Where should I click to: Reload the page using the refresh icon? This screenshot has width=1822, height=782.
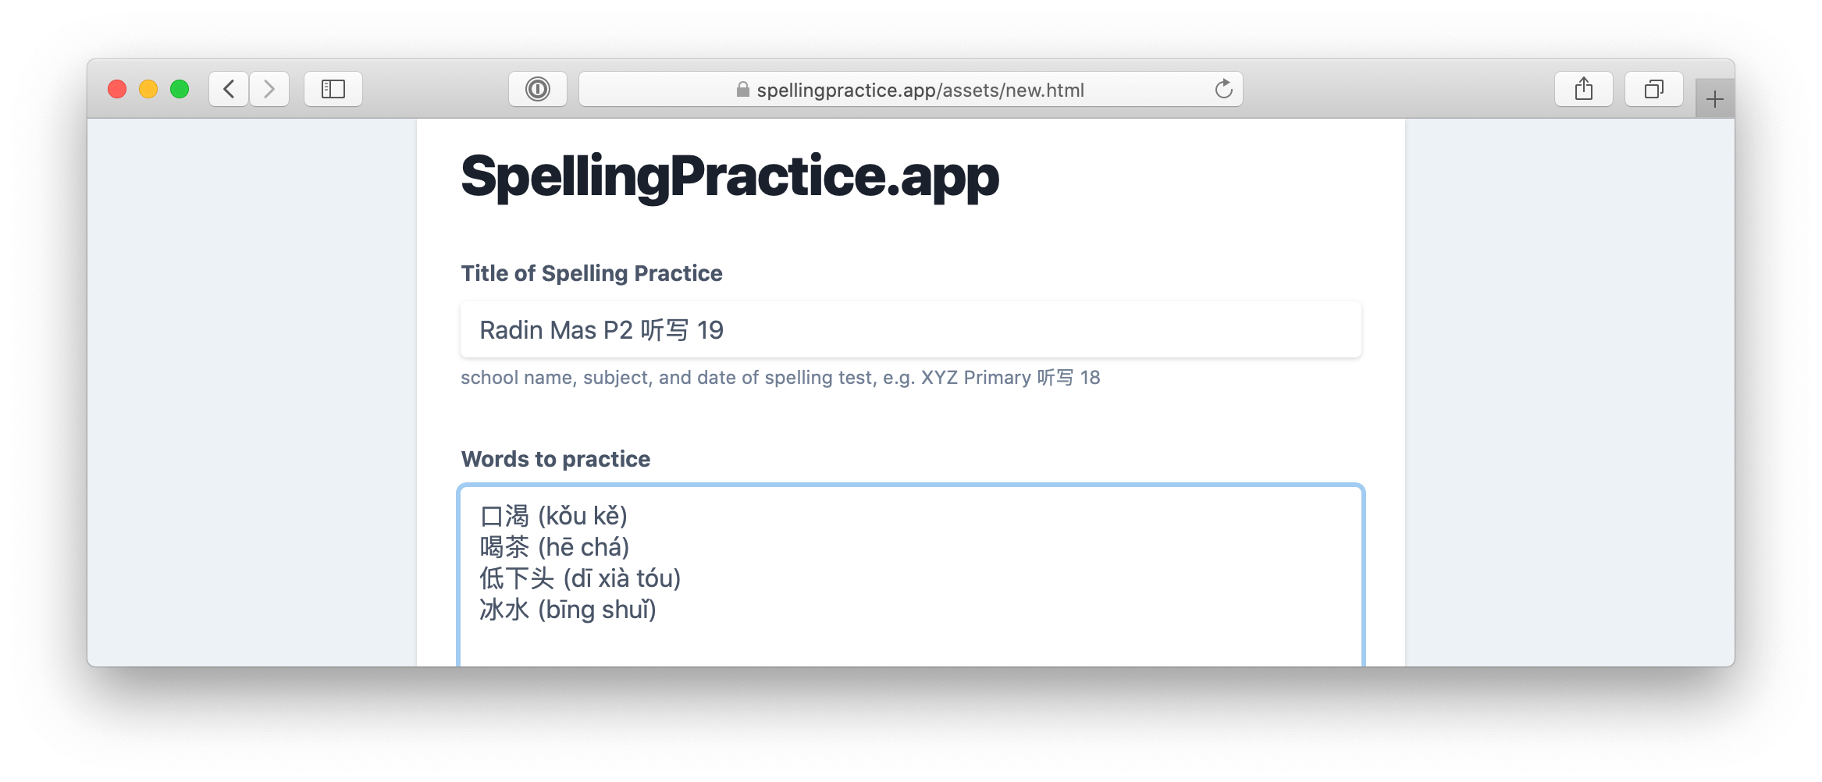(x=1222, y=89)
